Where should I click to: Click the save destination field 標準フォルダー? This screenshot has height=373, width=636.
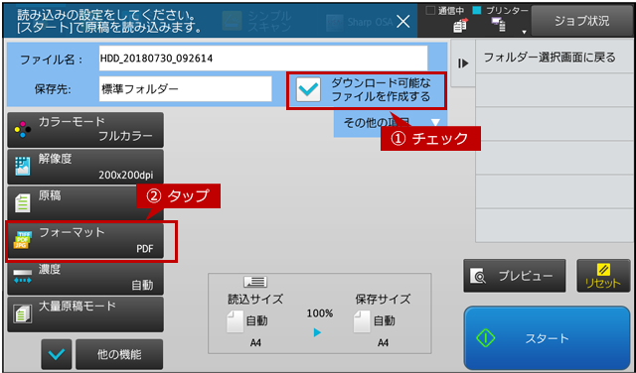pyautogui.click(x=186, y=89)
